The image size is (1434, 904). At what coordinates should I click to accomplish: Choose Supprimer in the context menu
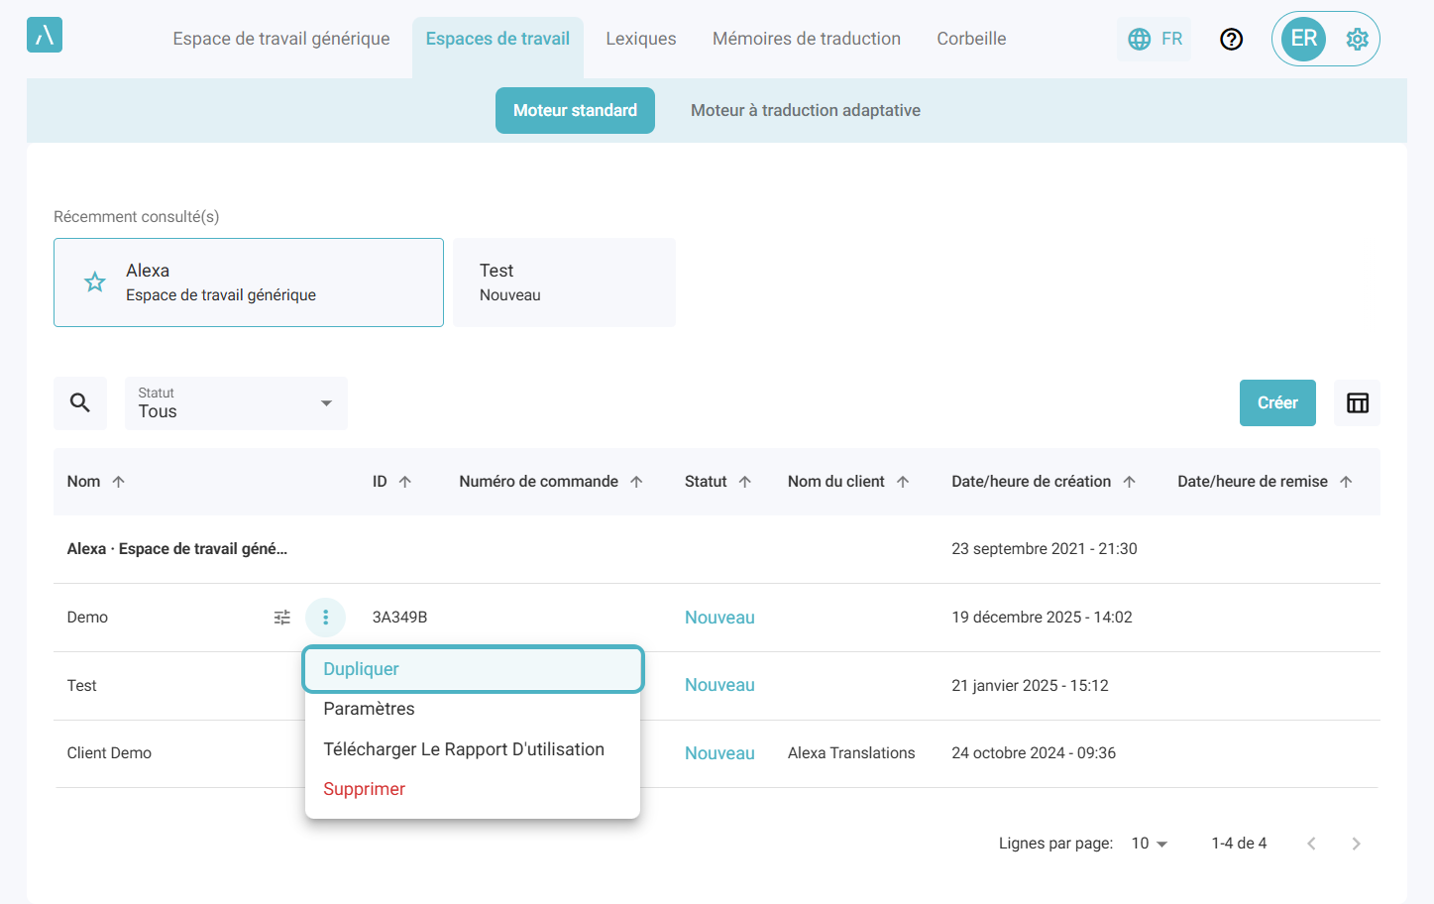point(365,789)
